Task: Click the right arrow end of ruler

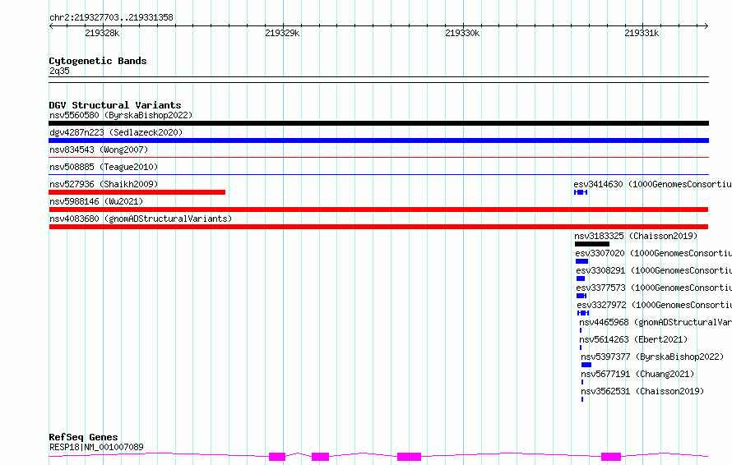Action: click(707, 26)
